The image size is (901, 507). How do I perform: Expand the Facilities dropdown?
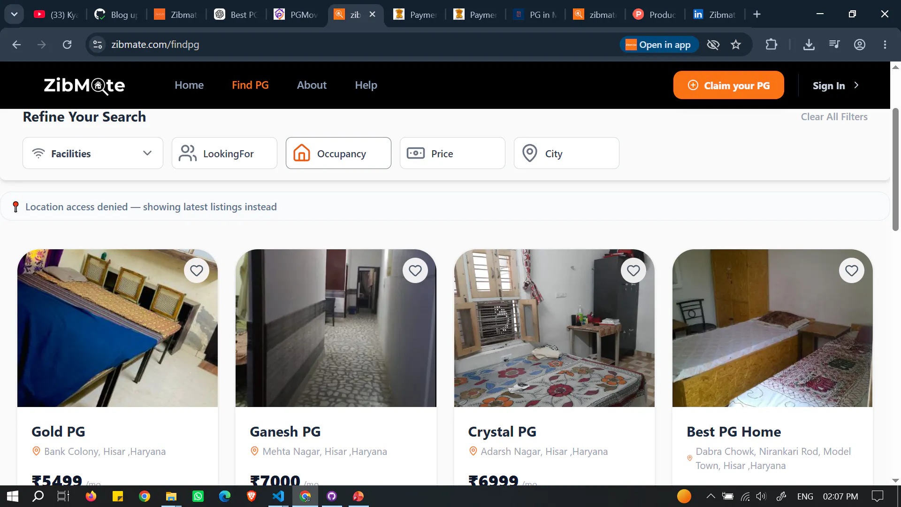click(93, 153)
